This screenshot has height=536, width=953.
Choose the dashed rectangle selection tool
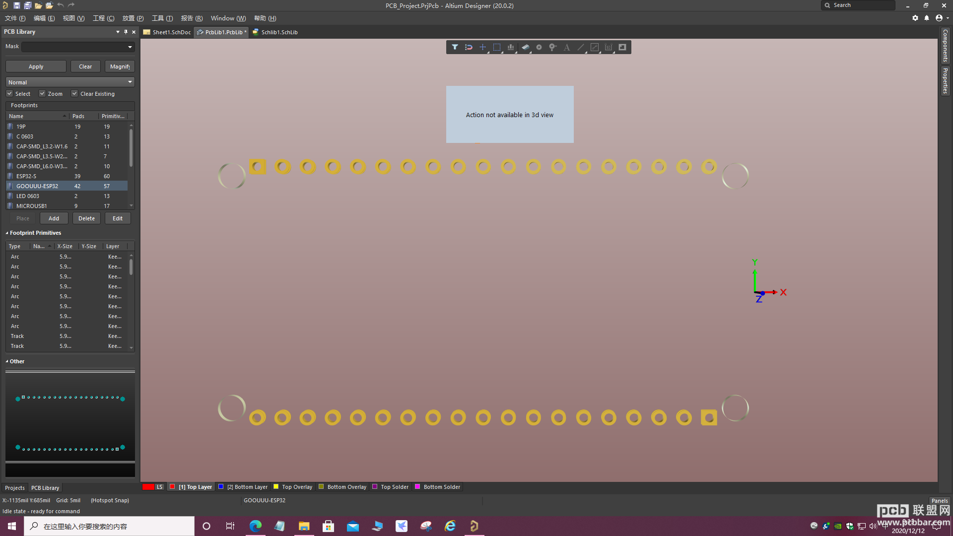pyautogui.click(x=497, y=47)
